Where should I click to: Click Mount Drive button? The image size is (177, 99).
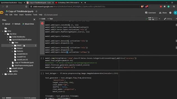pos(28,24)
